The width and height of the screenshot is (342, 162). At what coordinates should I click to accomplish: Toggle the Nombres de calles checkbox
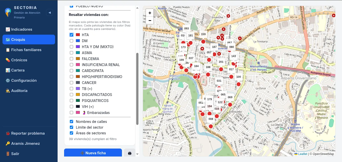(71, 122)
